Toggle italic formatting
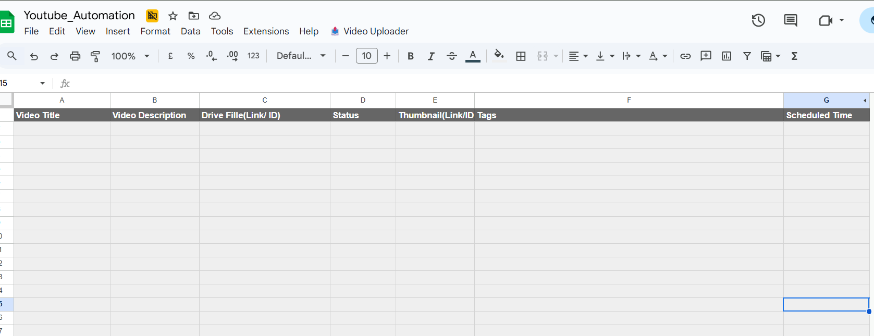Image resolution: width=874 pixels, height=336 pixels. tap(431, 56)
